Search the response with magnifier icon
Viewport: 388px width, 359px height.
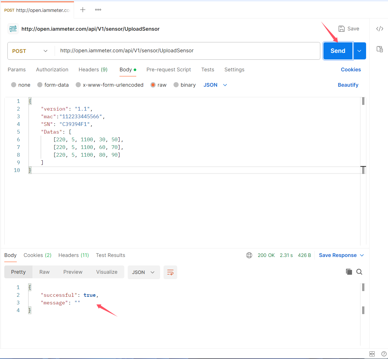359,272
